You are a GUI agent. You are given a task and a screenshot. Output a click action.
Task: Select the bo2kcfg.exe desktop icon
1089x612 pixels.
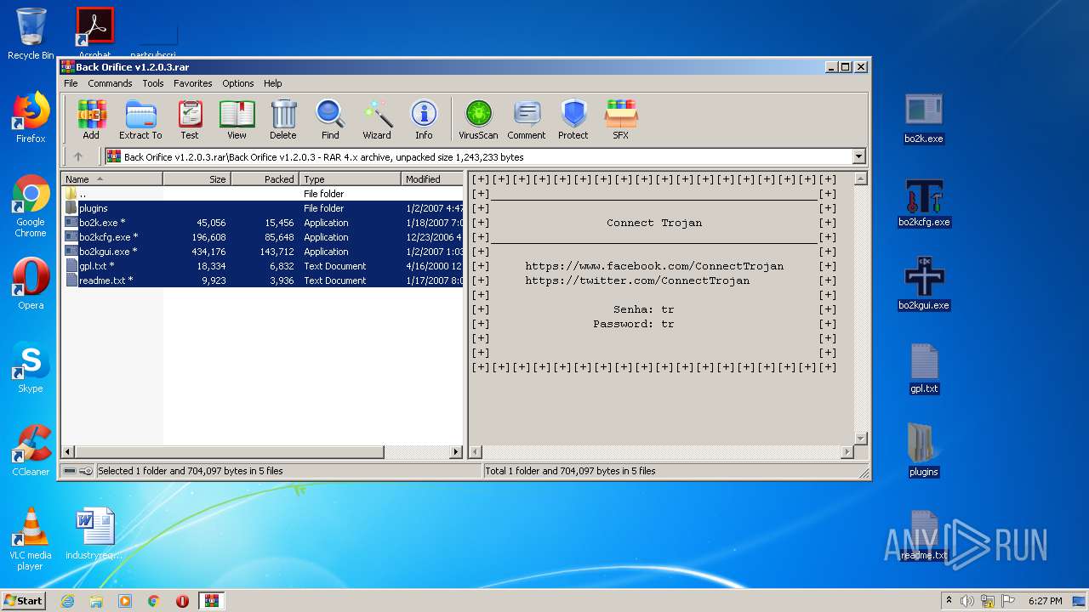click(924, 202)
